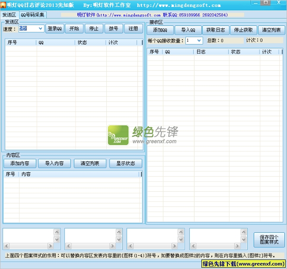Close the application window

click(x=279, y=3)
